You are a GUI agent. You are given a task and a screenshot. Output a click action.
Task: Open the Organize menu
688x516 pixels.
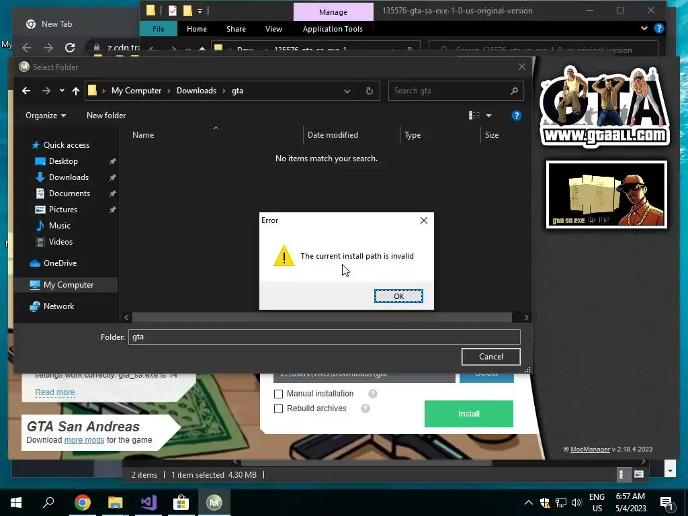click(46, 116)
